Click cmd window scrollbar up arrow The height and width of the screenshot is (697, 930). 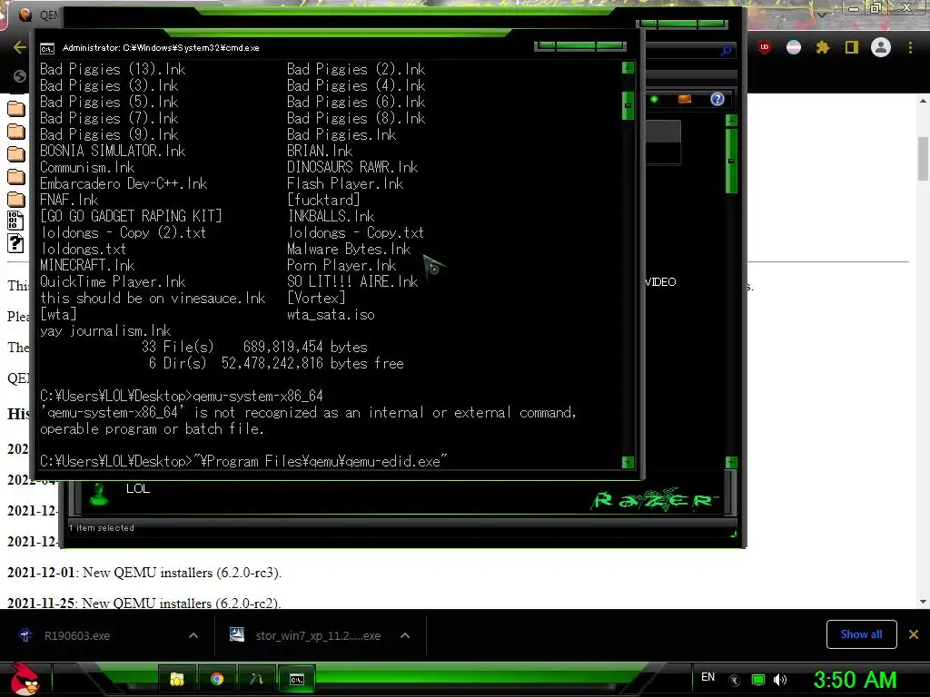click(x=628, y=67)
